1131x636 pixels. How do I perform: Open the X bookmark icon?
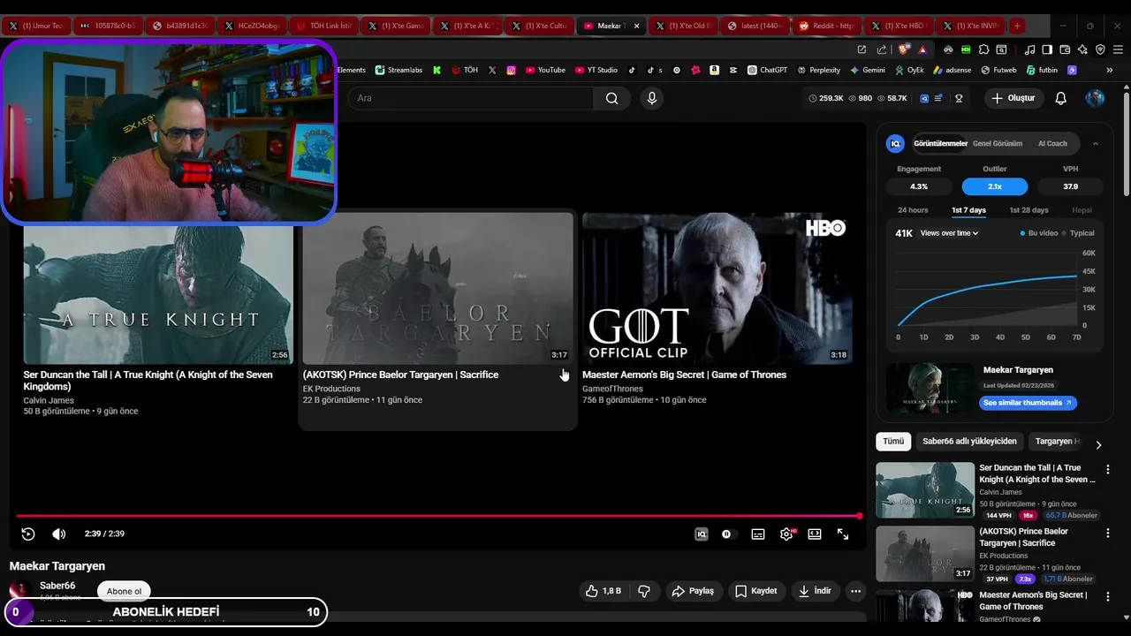coord(492,70)
